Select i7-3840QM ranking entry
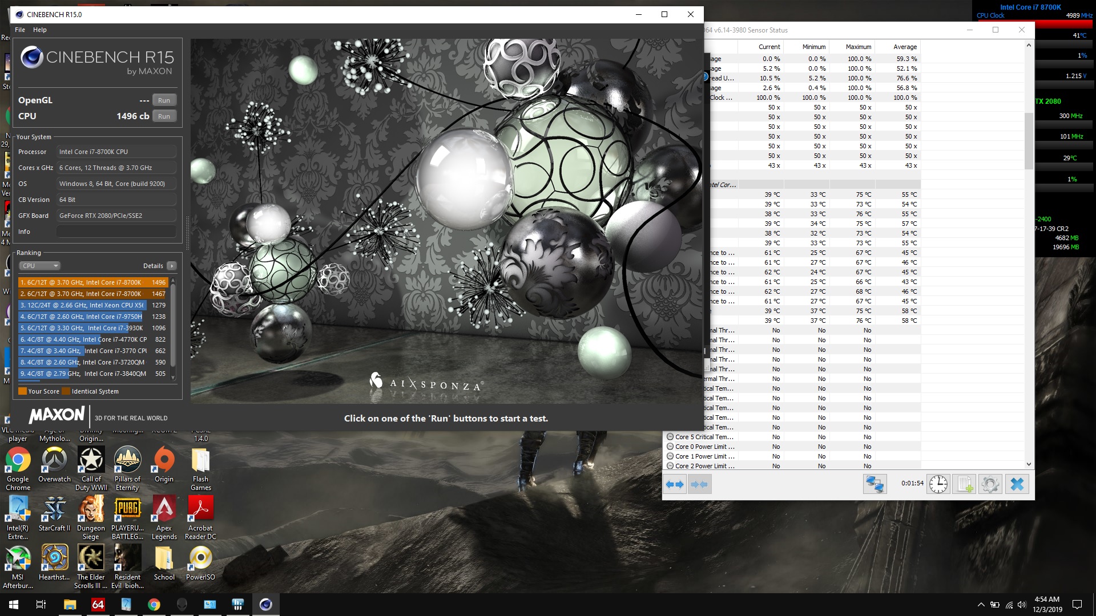The width and height of the screenshot is (1096, 616). click(93, 374)
